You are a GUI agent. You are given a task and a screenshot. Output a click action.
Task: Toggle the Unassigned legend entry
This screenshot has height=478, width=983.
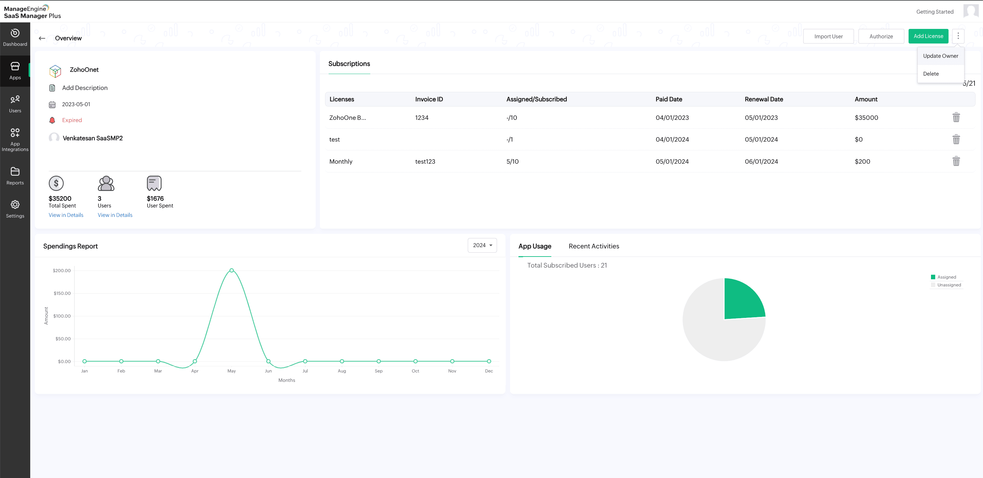948,285
